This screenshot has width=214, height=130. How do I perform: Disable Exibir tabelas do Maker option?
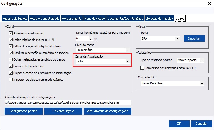click(x=11, y=40)
